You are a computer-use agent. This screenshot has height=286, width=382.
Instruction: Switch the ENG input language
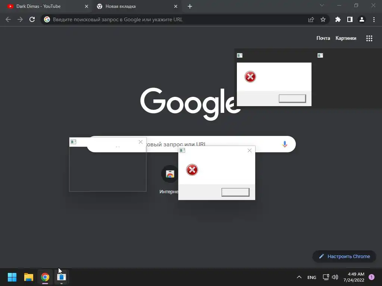312,277
